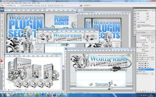Viewport: 156px width, 97px height.
Task: Switch to the Swatches tab
Action: 143,32
